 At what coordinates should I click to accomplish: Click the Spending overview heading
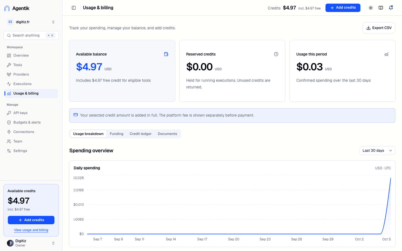click(x=91, y=151)
